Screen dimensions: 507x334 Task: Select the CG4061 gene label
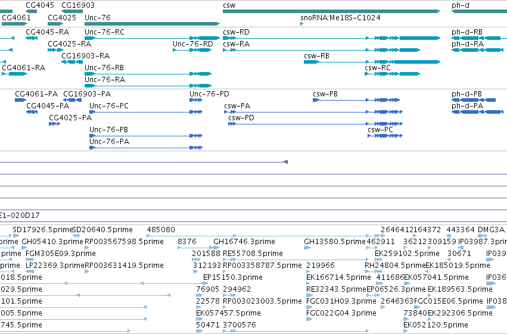coord(16,17)
